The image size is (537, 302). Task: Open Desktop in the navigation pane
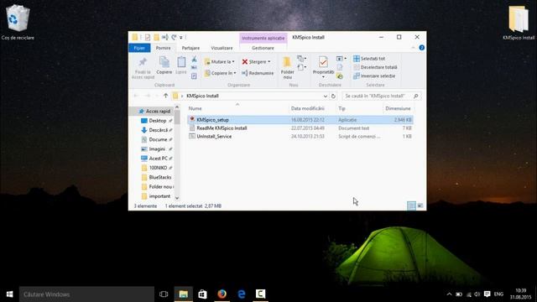pyautogui.click(x=157, y=121)
